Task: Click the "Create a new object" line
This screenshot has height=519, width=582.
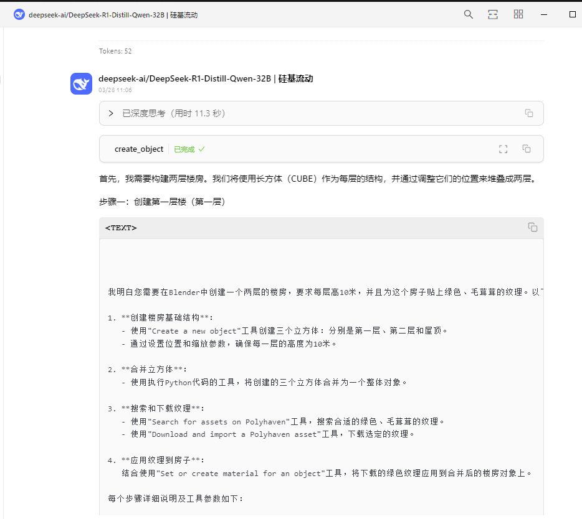Action: coord(285,330)
